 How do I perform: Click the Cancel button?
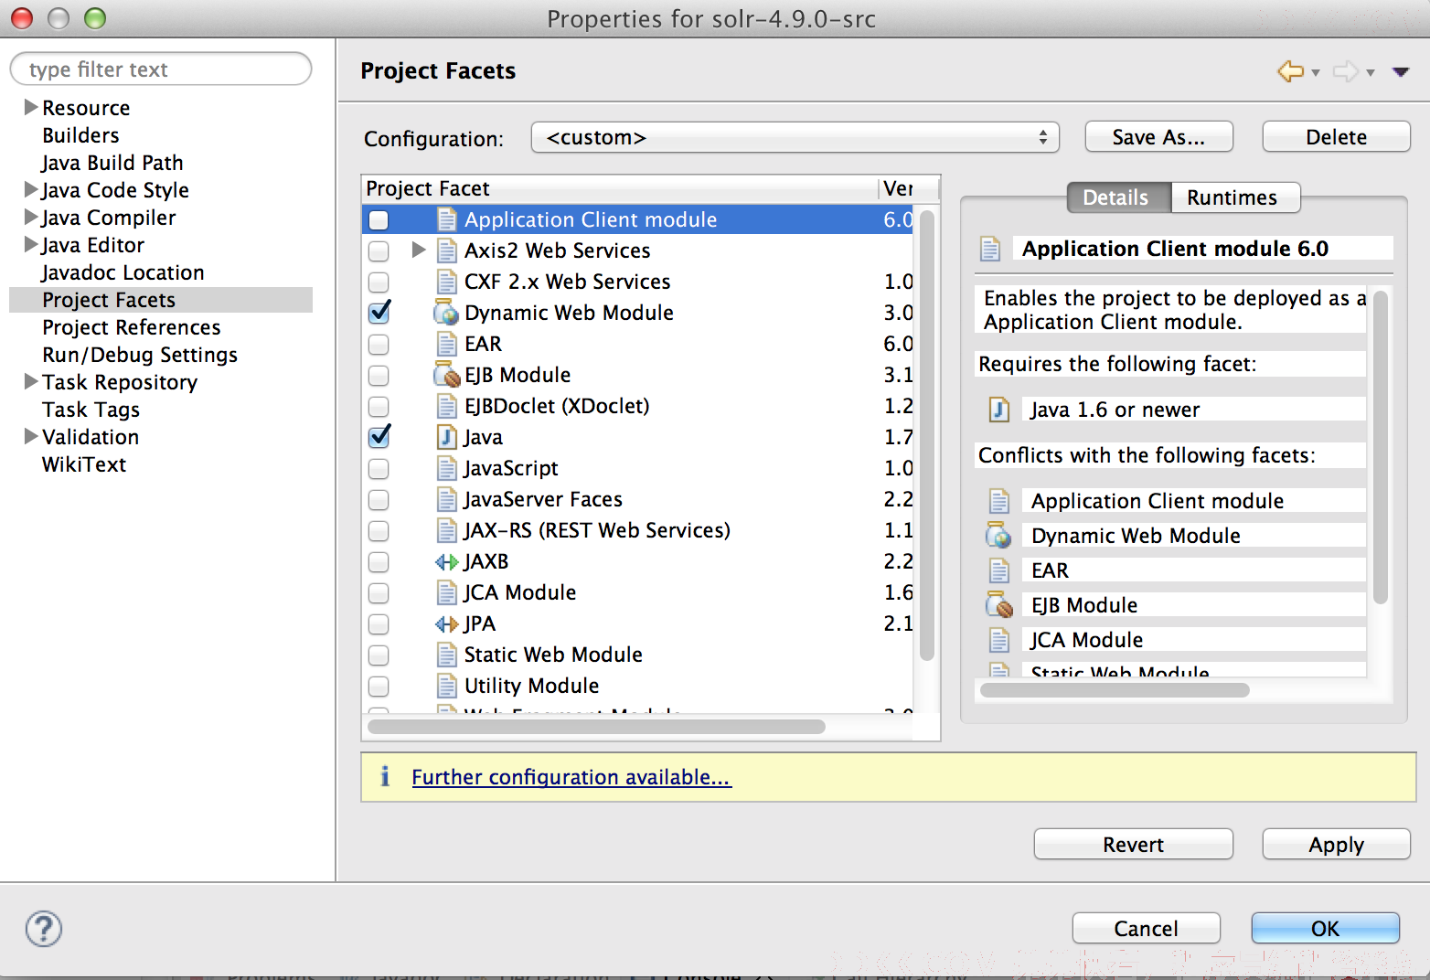tap(1146, 929)
